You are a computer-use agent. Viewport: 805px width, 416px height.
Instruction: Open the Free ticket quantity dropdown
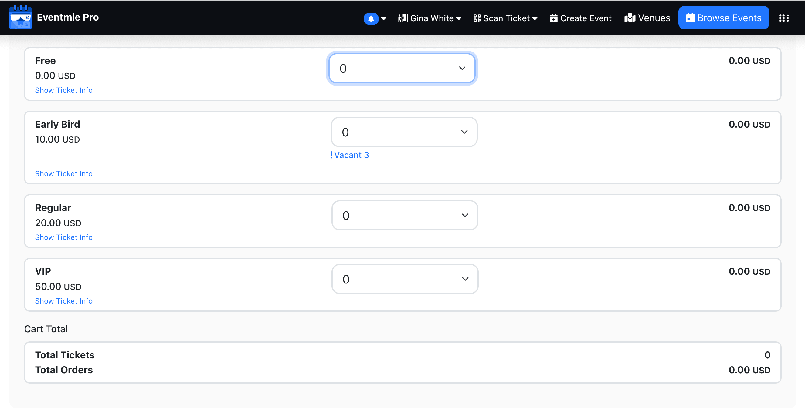(x=402, y=68)
